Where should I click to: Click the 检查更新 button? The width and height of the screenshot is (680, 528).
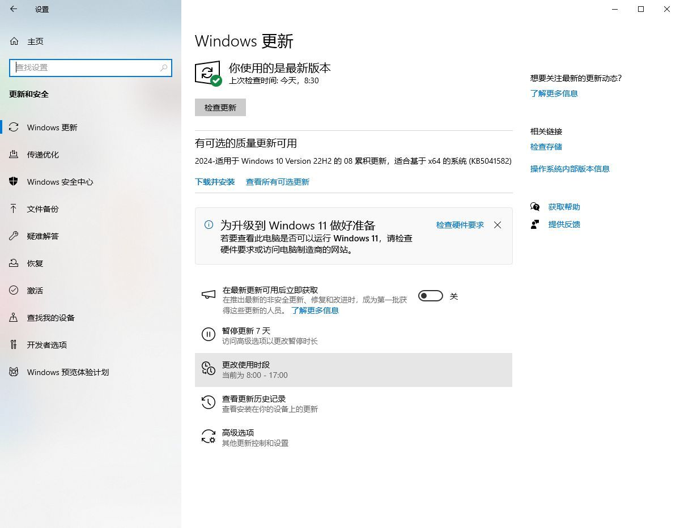tap(220, 108)
